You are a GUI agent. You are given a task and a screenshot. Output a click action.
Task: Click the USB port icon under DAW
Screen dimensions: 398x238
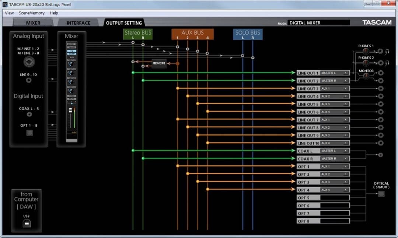[x=26, y=224]
